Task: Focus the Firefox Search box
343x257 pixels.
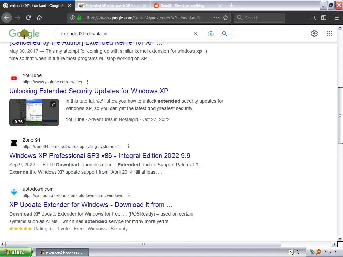Action: point(260,18)
